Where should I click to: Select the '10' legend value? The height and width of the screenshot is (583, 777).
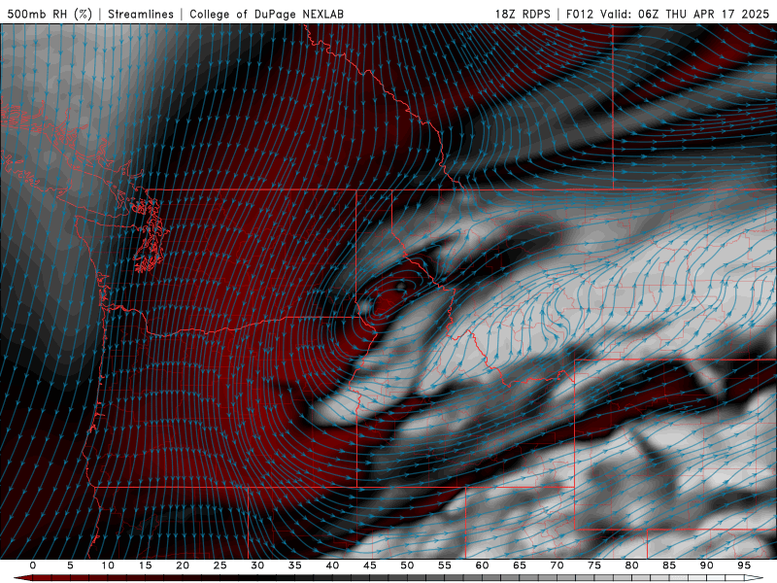(108, 566)
